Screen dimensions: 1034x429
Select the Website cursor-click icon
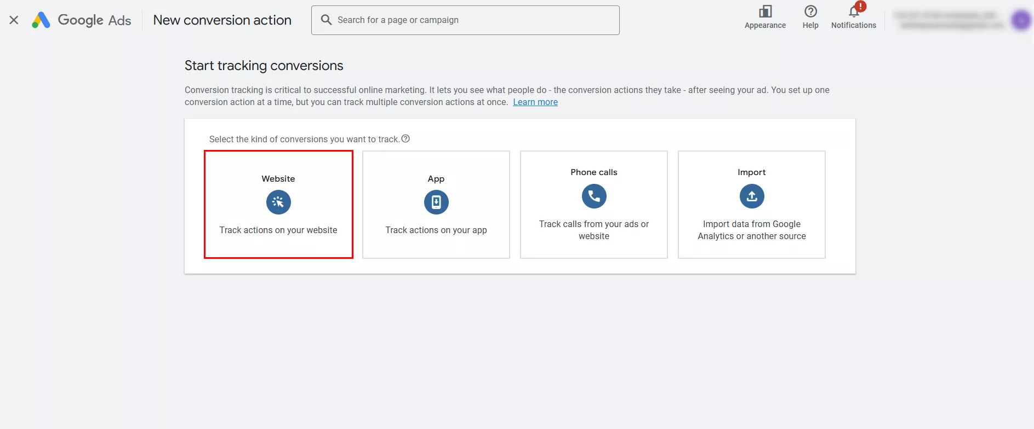pos(278,202)
